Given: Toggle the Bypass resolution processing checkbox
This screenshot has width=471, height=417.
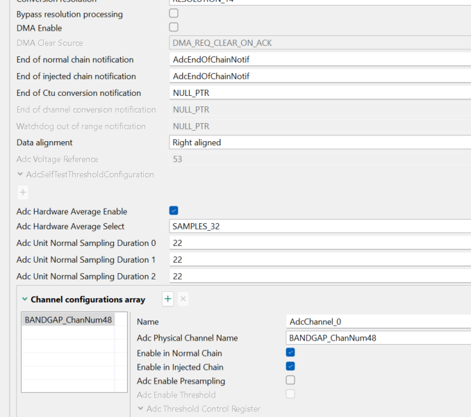Looking at the screenshot, I should coord(174,13).
